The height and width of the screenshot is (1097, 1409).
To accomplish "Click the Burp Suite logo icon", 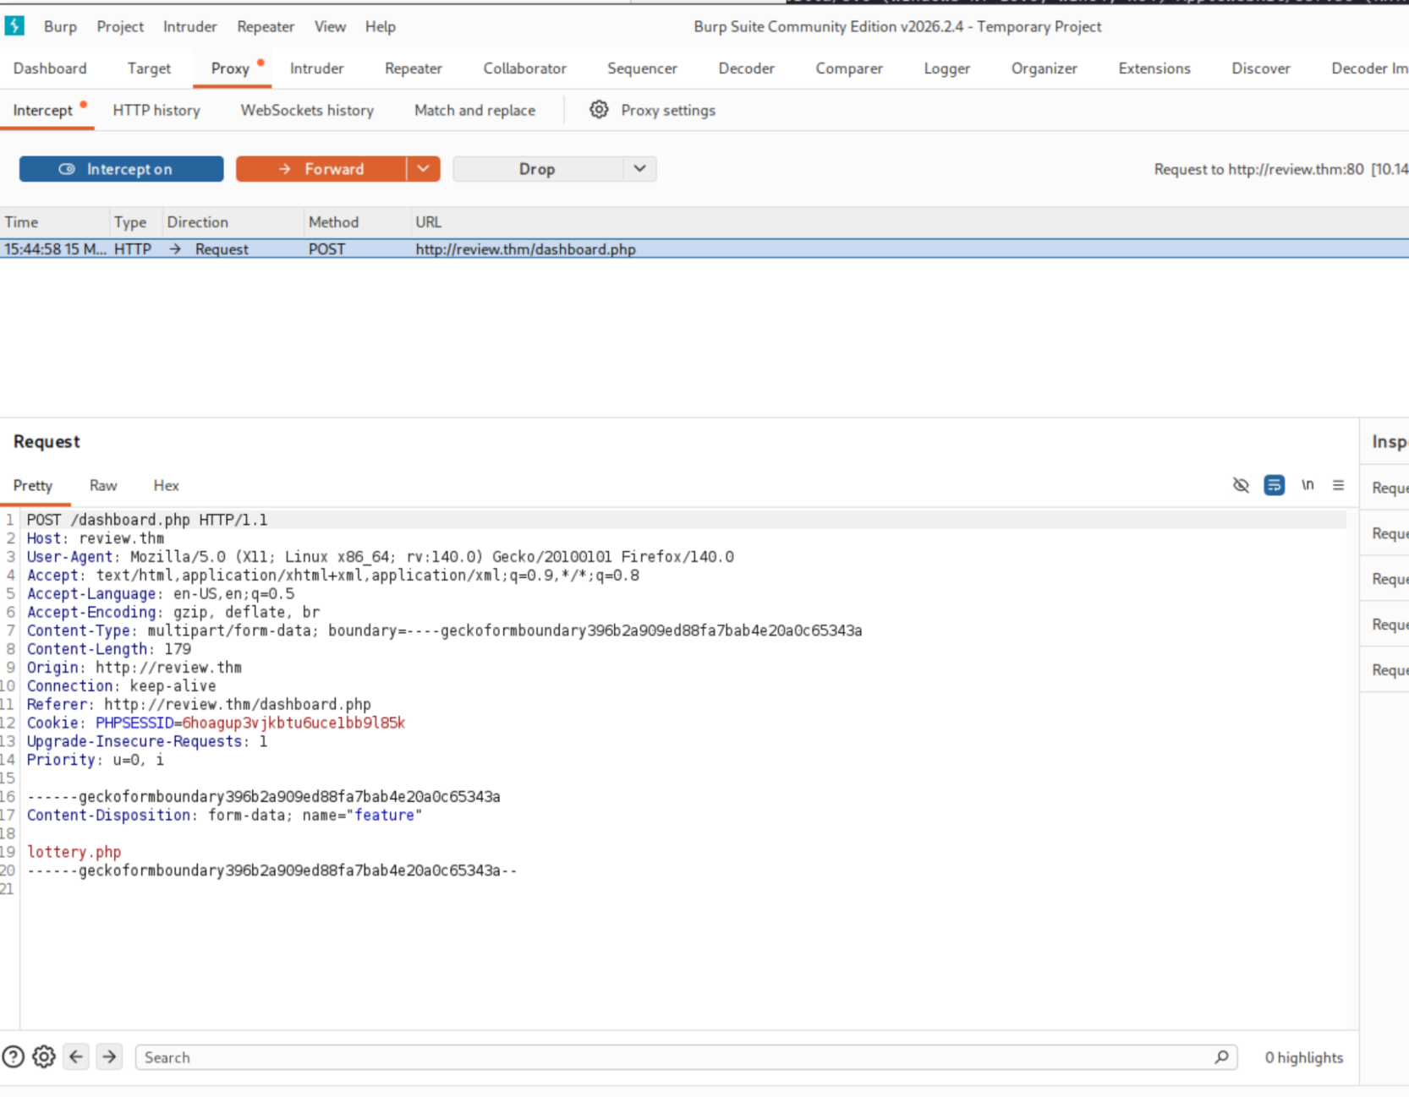I will (x=14, y=26).
